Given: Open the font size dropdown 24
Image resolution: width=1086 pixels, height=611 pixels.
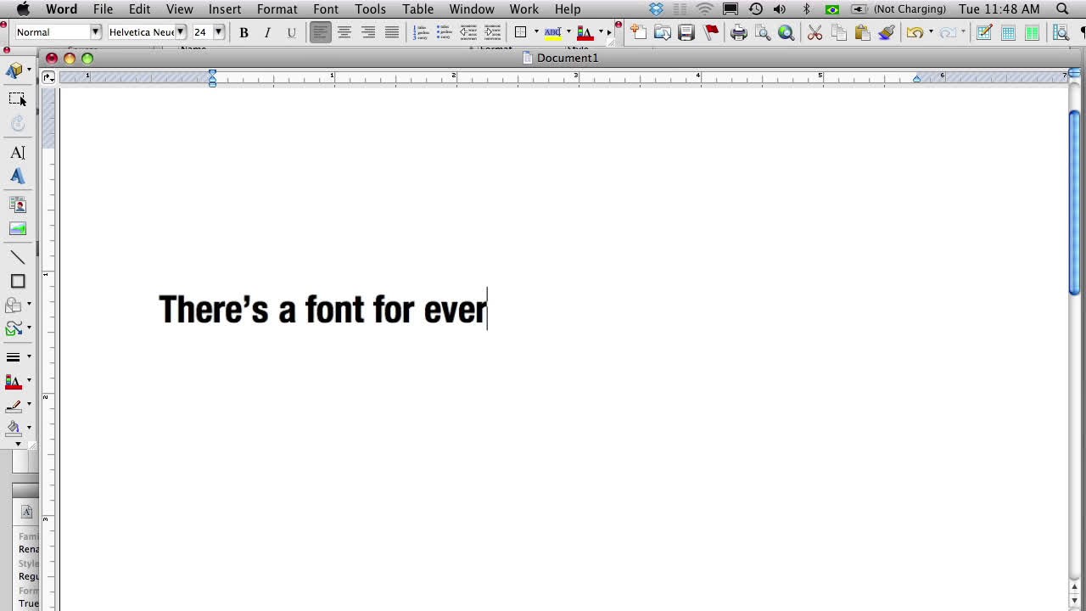Looking at the screenshot, I should click(218, 32).
